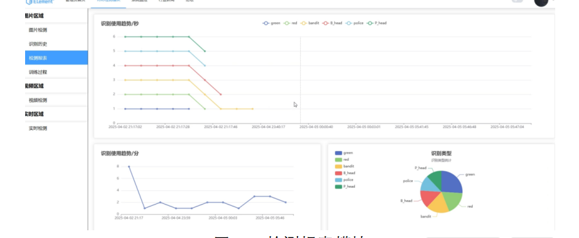Click the 图片区域 sidebar group heading
This screenshot has width=579, height=238.
(33, 16)
